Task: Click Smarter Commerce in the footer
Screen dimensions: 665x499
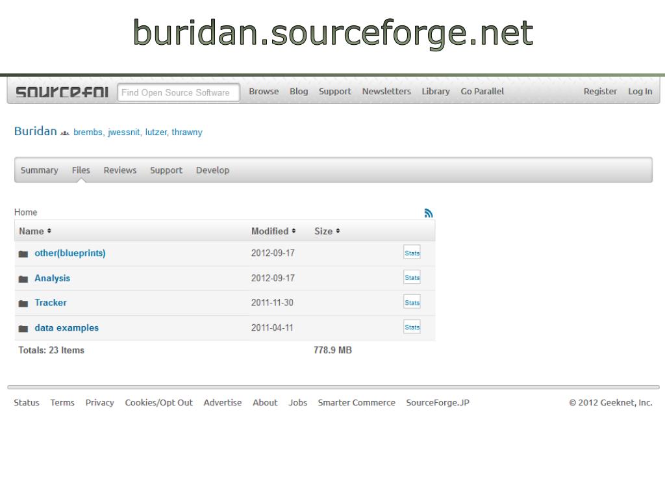Action: (357, 402)
